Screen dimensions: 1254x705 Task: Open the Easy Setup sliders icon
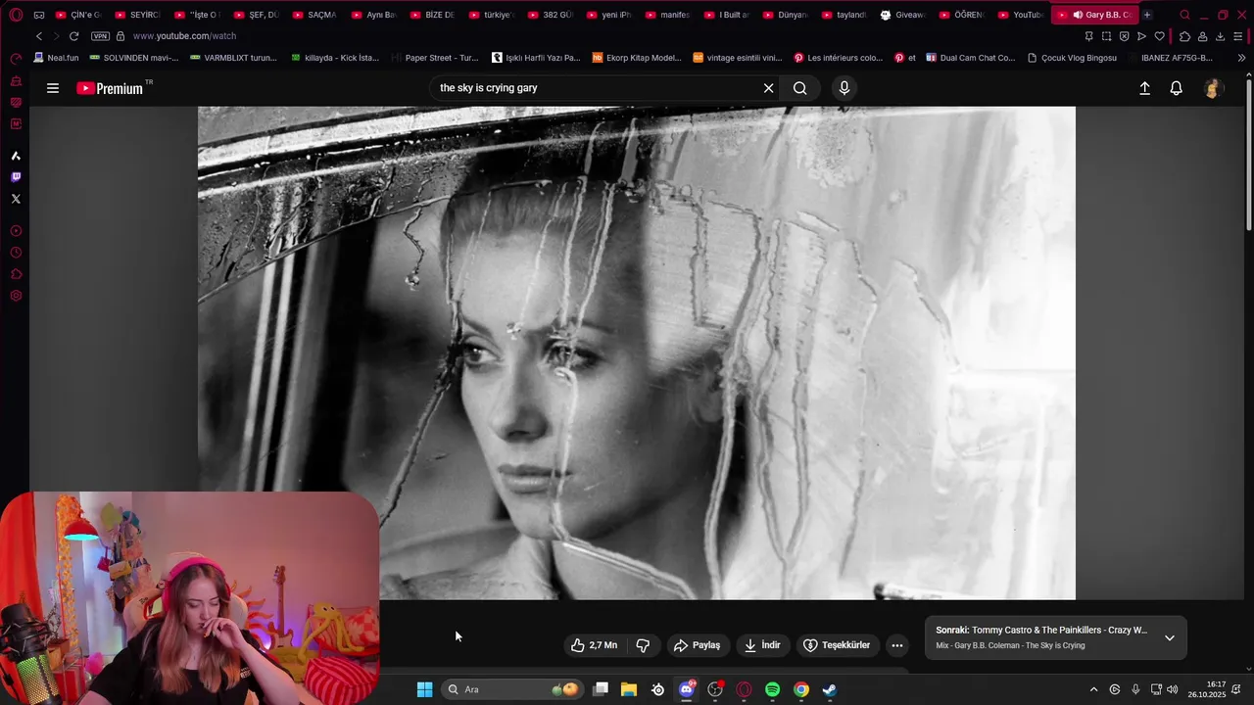1239,36
